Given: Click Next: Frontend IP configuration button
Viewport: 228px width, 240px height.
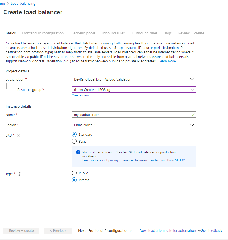Looking at the screenshot, I should pos(105,230).
